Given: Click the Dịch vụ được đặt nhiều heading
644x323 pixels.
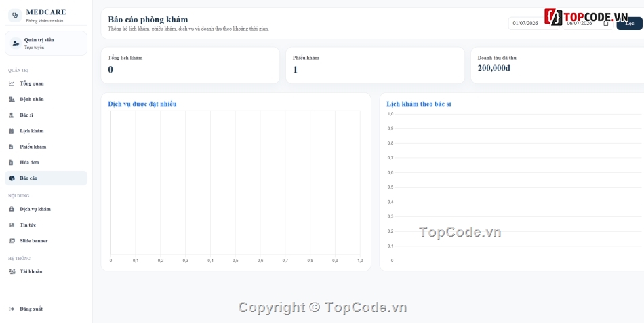Looking at the screenshot, I should 142,104.
